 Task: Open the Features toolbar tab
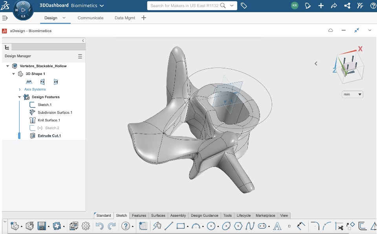[x=139, y=216]
